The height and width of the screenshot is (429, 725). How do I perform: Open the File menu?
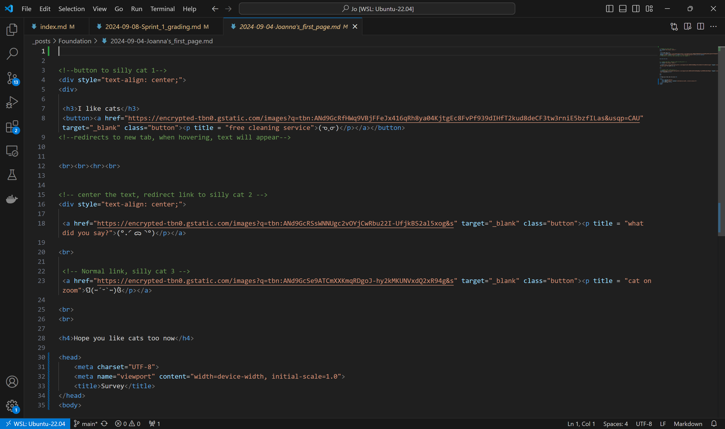tap(27, 9)
